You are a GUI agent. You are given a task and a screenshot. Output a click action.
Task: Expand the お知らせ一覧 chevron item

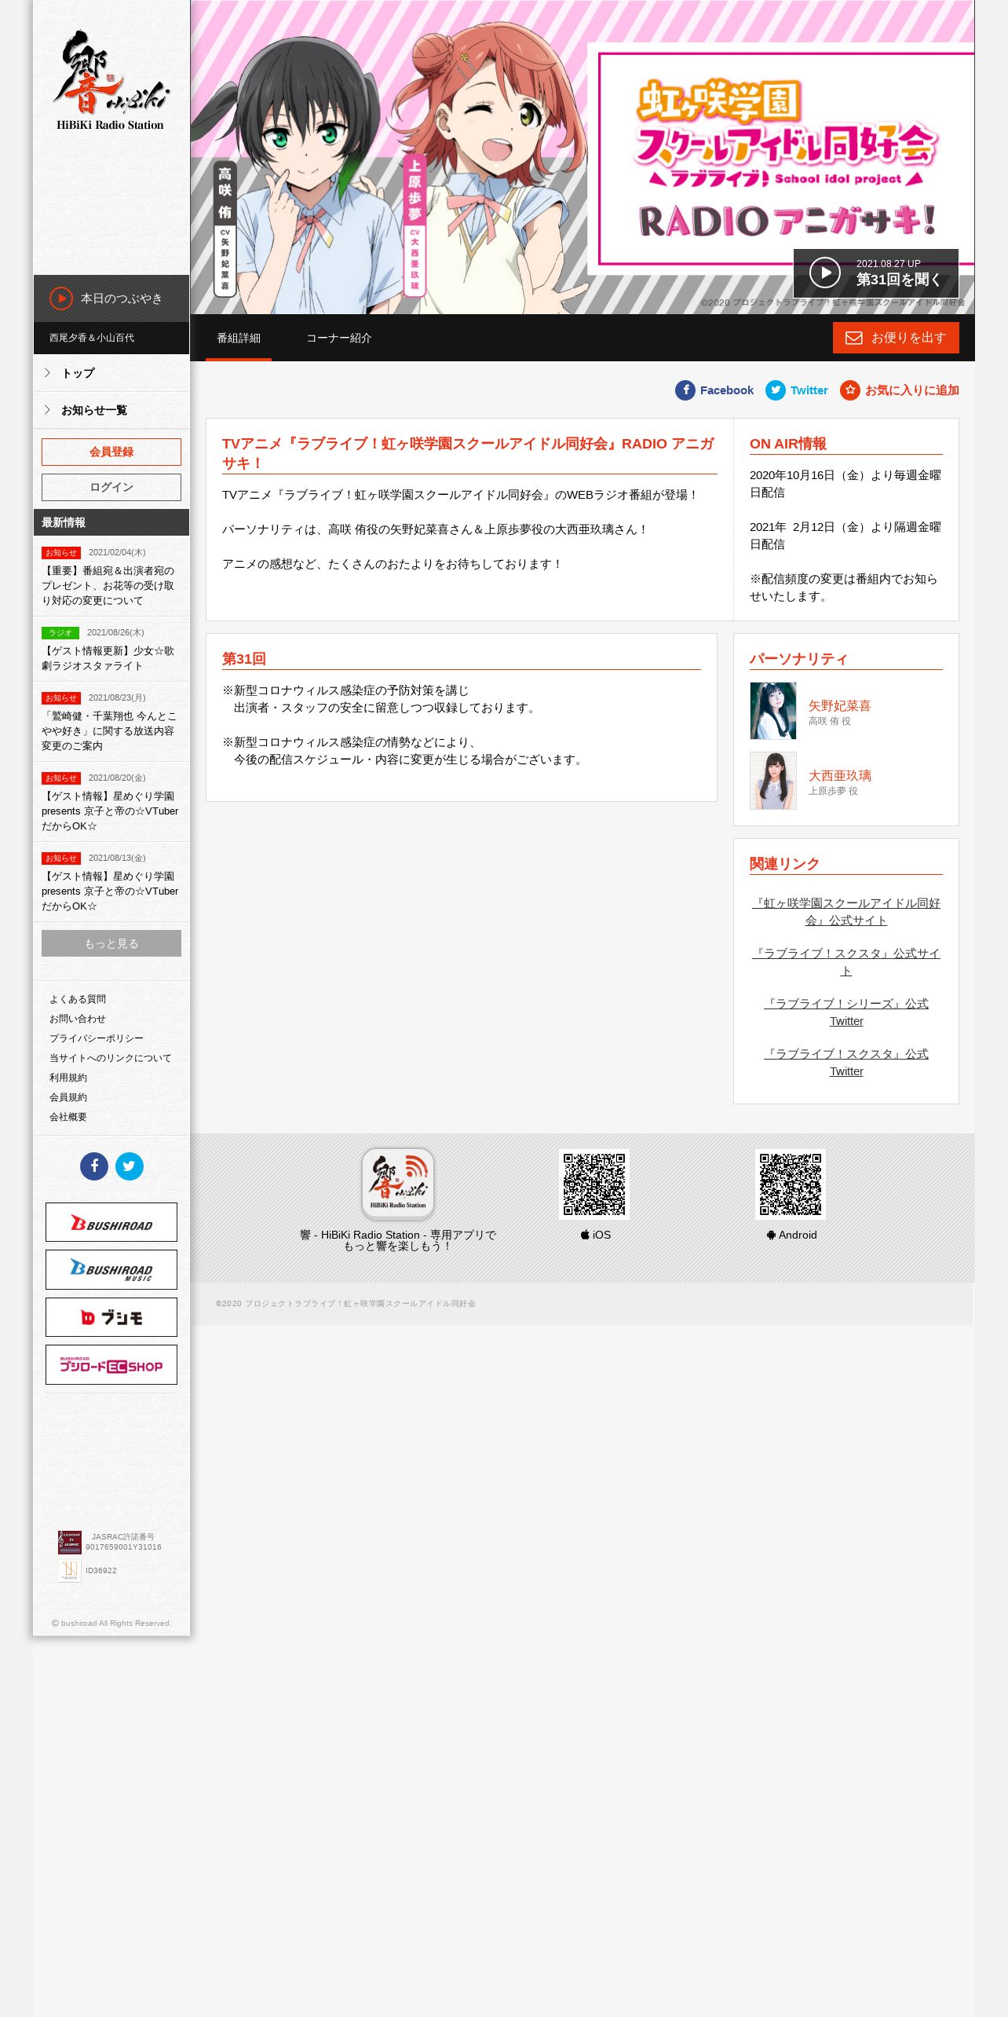pos(111,410)
